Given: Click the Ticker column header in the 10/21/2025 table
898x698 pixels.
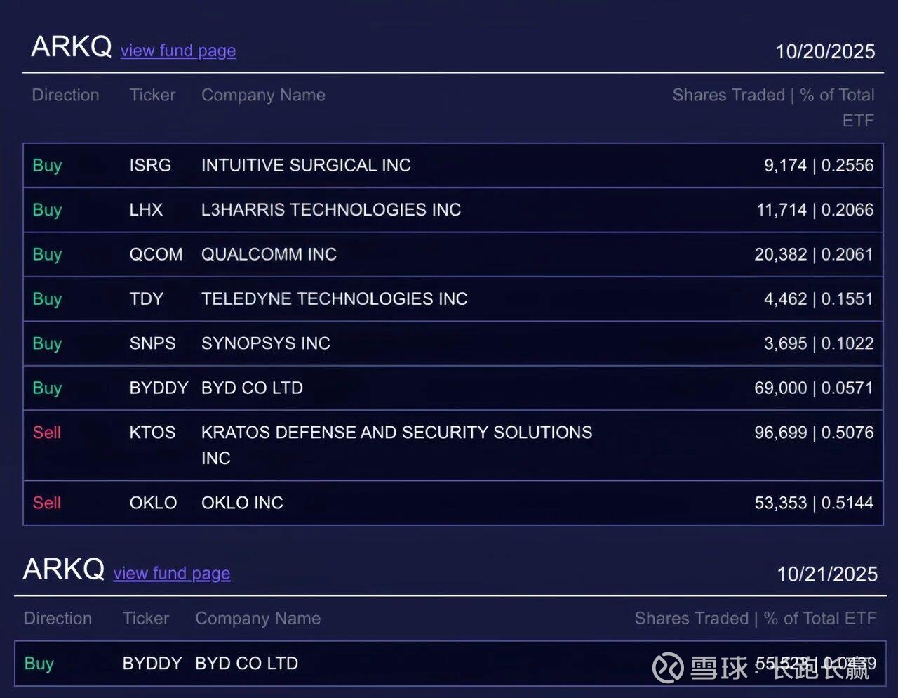Looking at the screenshot, I should tap(146, 618).
